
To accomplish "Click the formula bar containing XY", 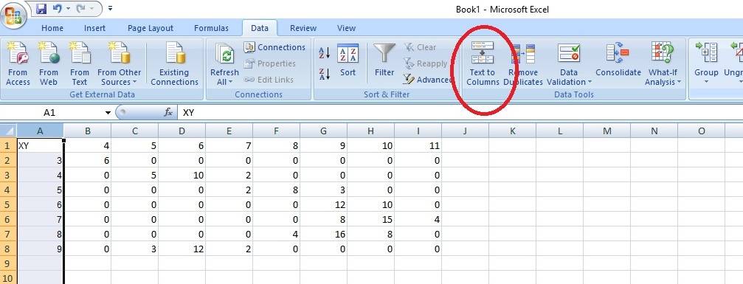I will [460, 113].
